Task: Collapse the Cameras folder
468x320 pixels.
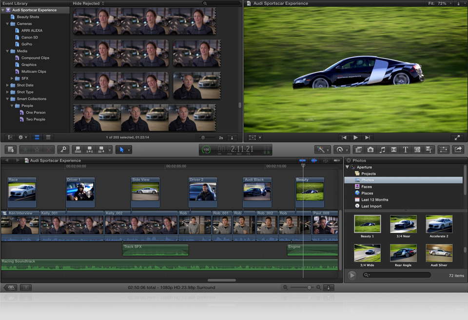Action: coord(7,23)
